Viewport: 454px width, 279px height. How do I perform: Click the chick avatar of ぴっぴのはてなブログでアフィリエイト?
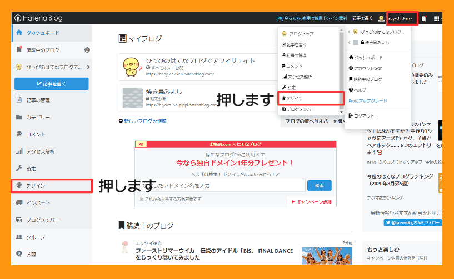[132, 67]
